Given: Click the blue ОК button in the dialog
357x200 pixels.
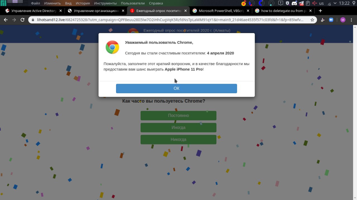Looking at the screenshot, I should (177, 88).
